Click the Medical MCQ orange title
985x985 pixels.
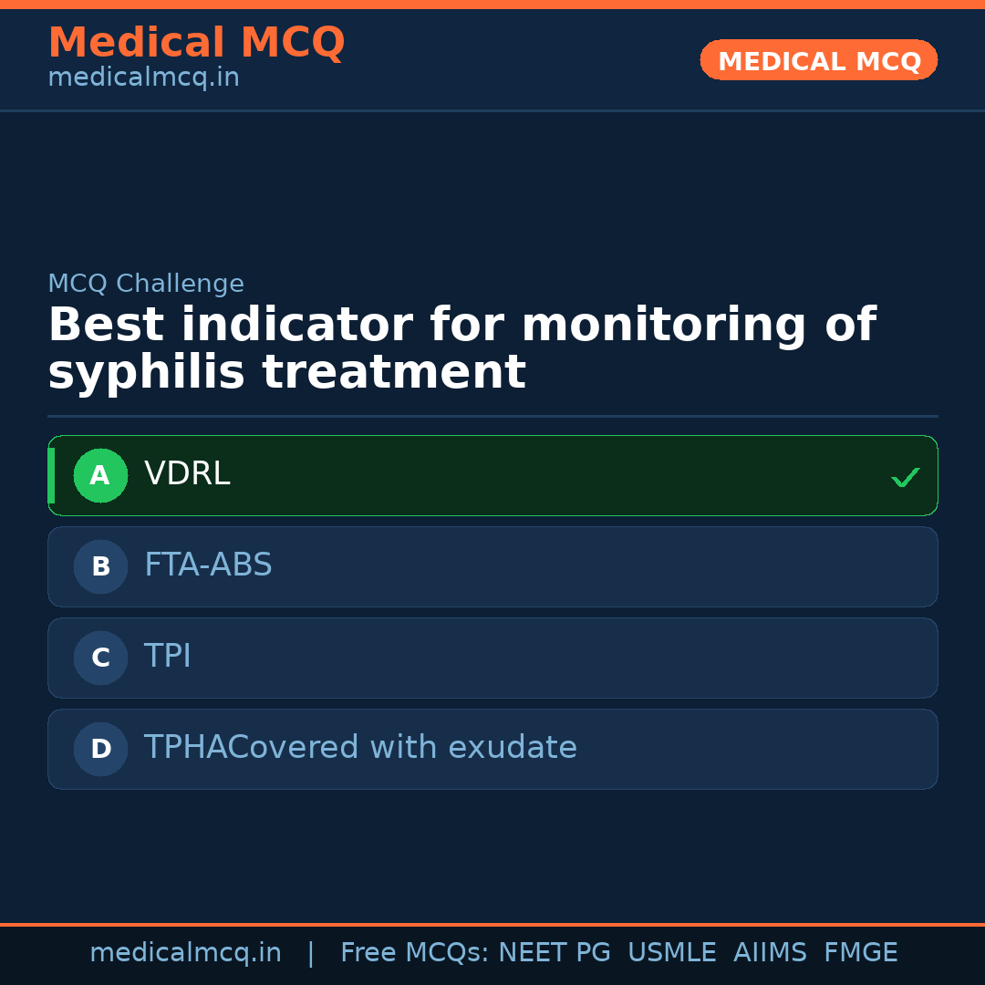(x=196, y=42)
